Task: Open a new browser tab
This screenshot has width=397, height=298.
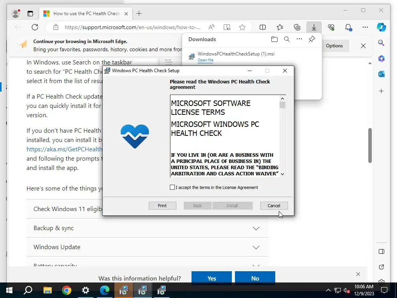Action: coord(139,14)
